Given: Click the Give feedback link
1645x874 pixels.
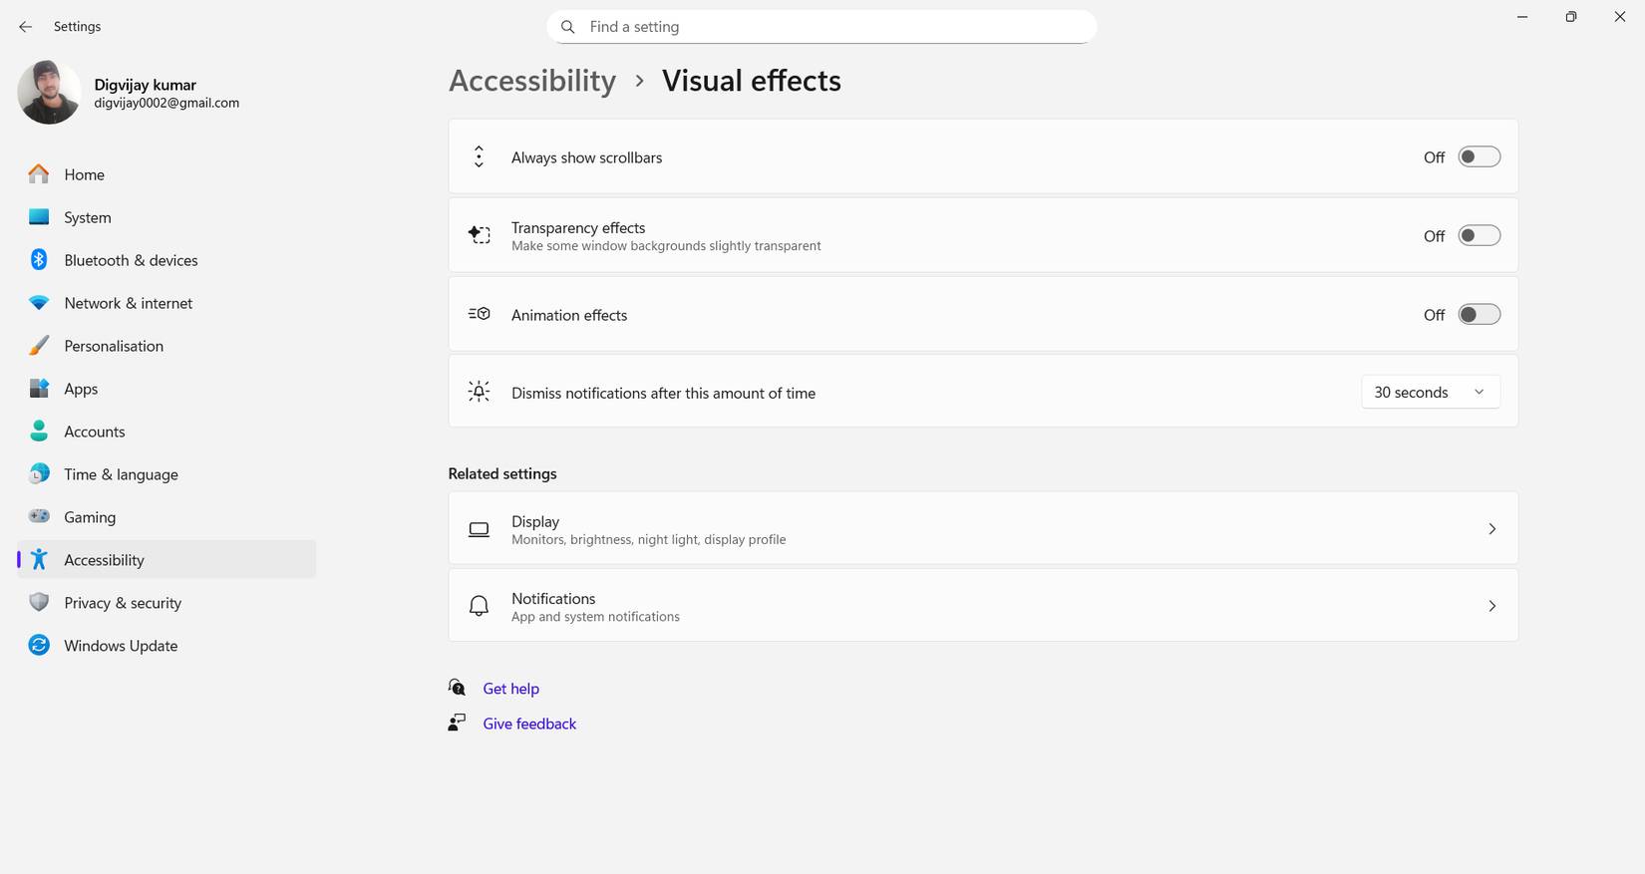Looking at the screenshot, I should click(529, 724).
